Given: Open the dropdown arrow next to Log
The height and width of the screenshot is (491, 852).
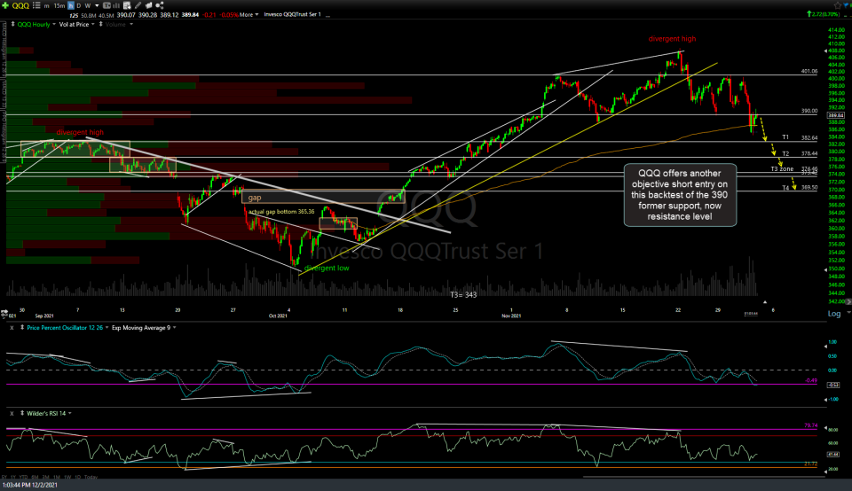Looking at the screenshot, I should tap(848, 314).
